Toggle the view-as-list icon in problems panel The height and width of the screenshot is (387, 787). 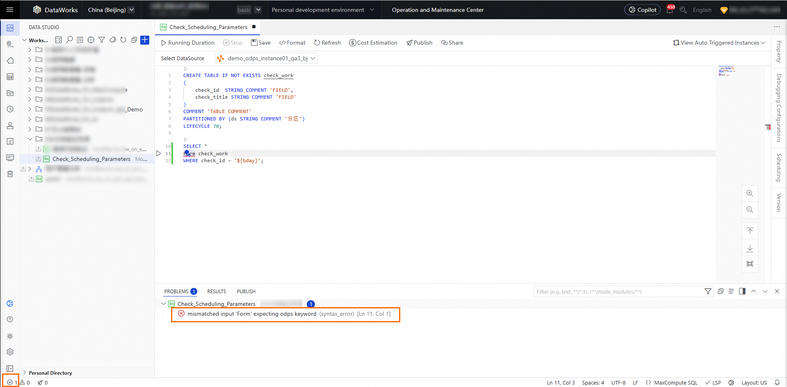(x=731, y=291)
